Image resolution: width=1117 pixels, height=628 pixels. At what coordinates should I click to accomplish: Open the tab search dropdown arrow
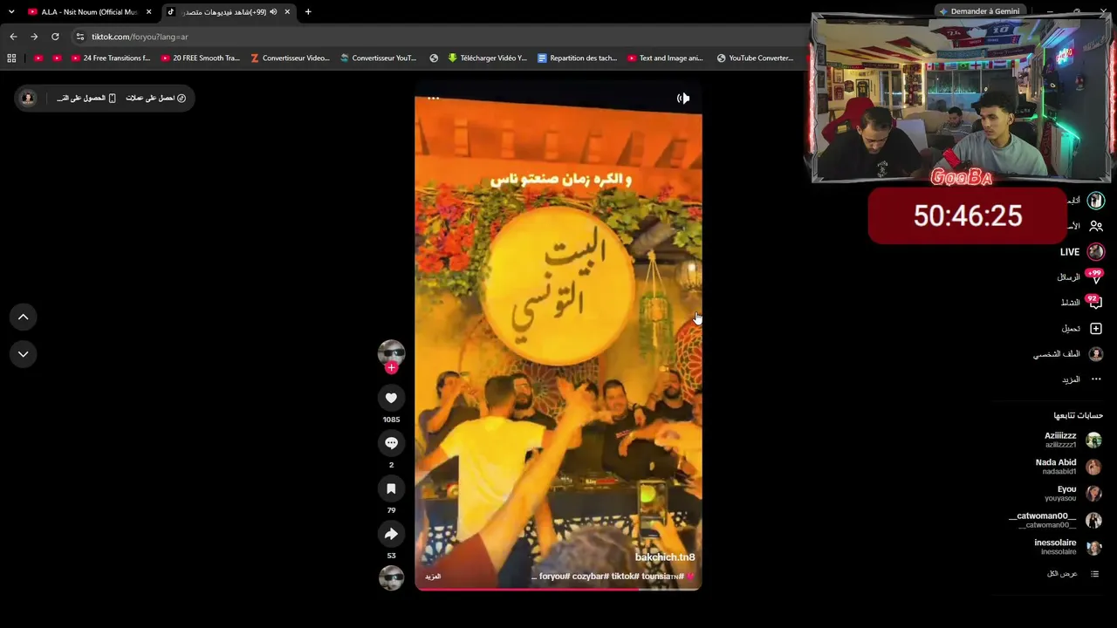click(11, 12)
